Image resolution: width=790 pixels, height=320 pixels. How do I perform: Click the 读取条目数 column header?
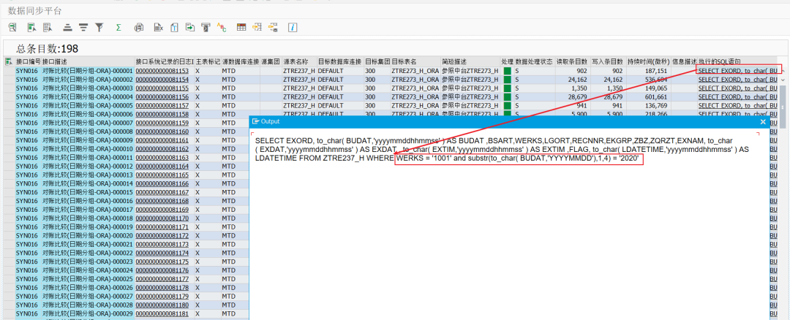click(x=573, y=61)
